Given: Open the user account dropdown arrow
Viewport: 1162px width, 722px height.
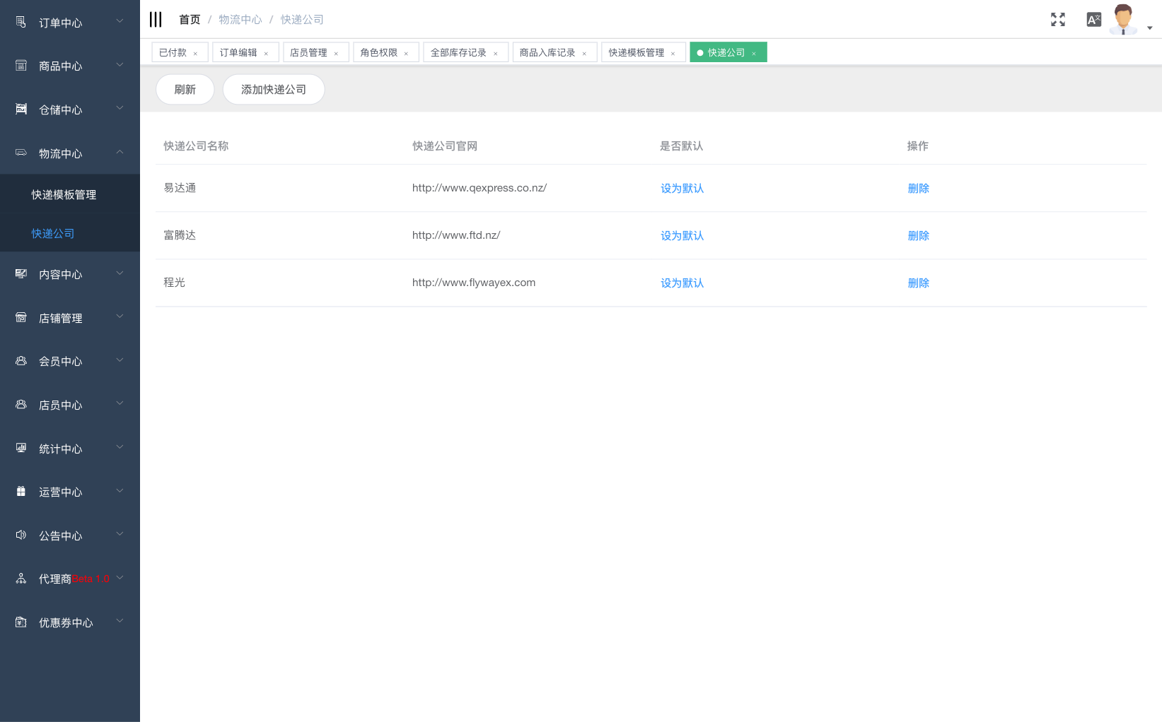Looking at the screenshot, I should (x=1149, y=28).
